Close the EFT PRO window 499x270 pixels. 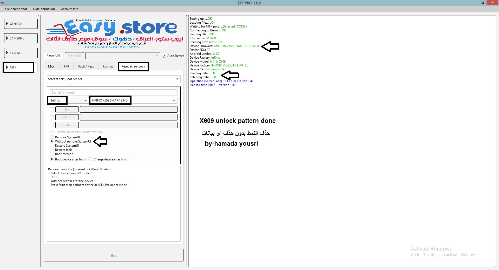[492, 3]
